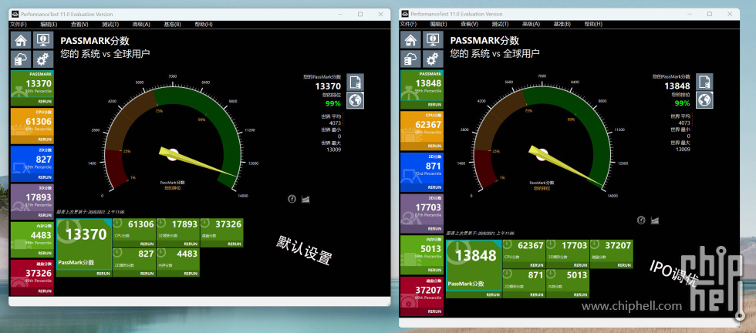
Task: Click 37326 disk tile in bottom grid
Action: (222, 233)
